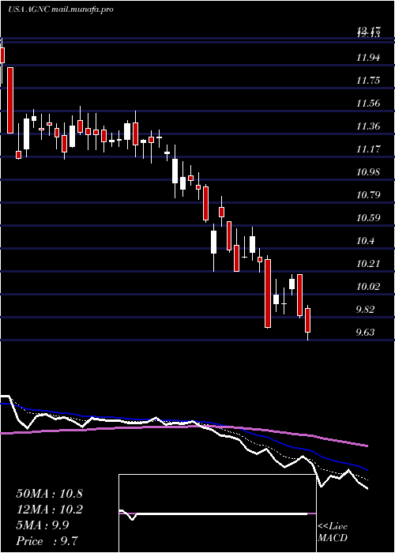
Task: Click the blue 12MA line at its right end
Action: pos(366,469)
